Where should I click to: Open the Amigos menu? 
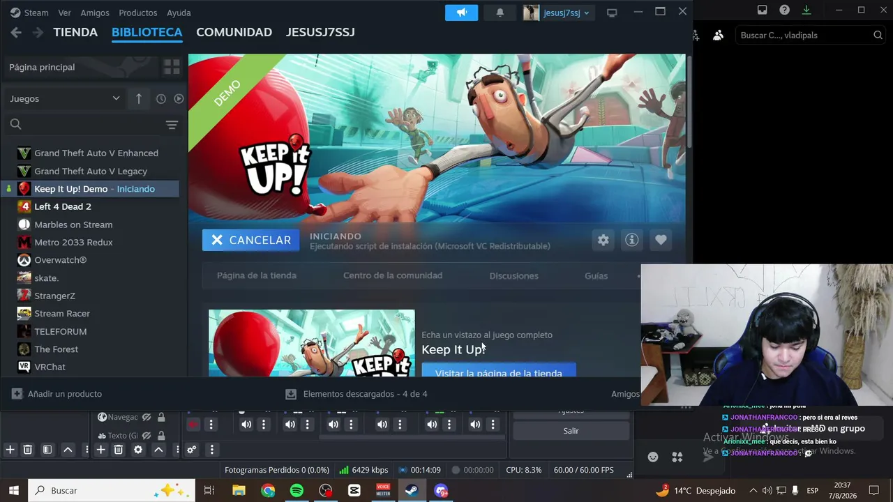click(95, 13)
